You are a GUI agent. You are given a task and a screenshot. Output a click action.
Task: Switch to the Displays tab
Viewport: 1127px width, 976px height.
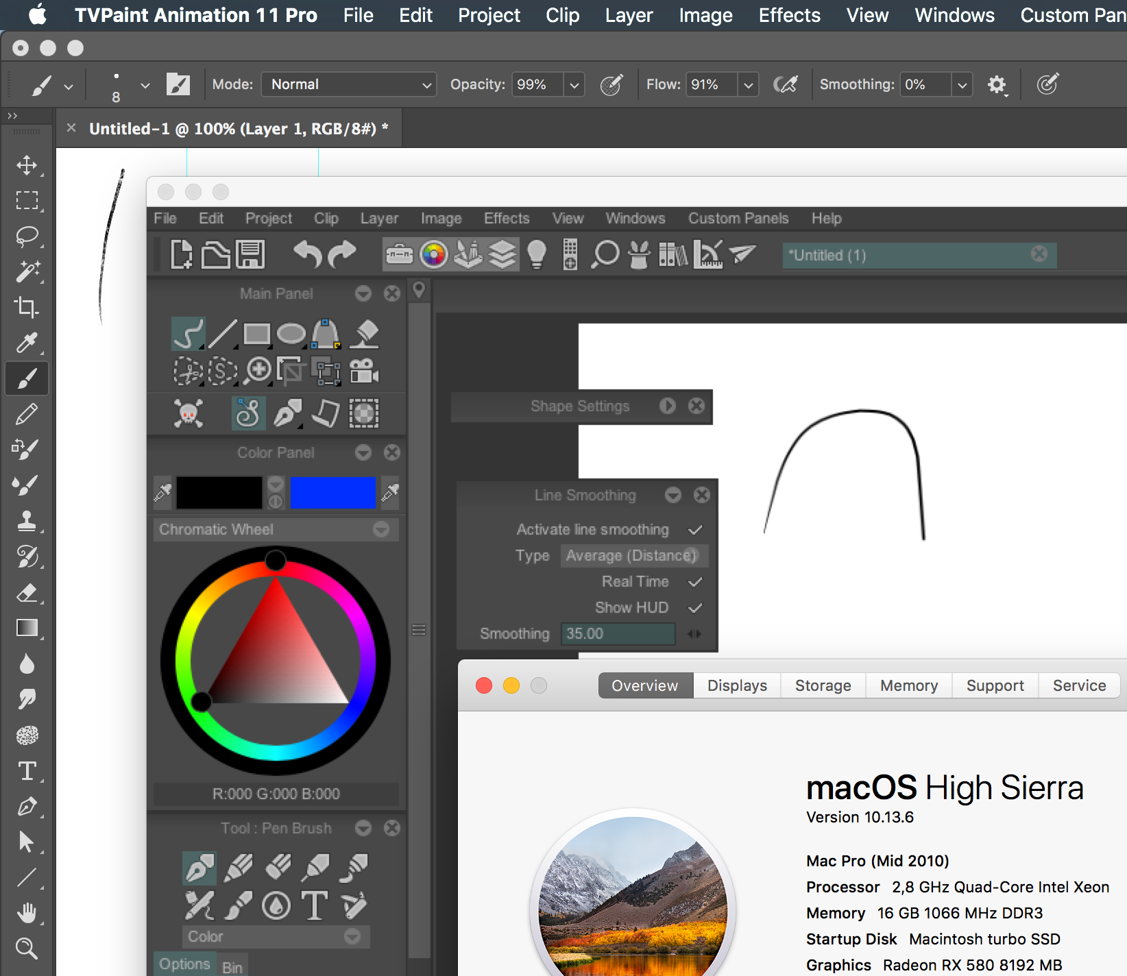pos(737,685)
